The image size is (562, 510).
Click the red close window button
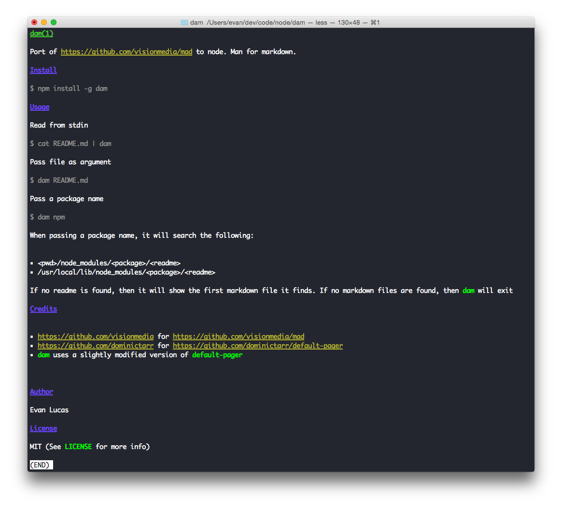click(34, 22)
